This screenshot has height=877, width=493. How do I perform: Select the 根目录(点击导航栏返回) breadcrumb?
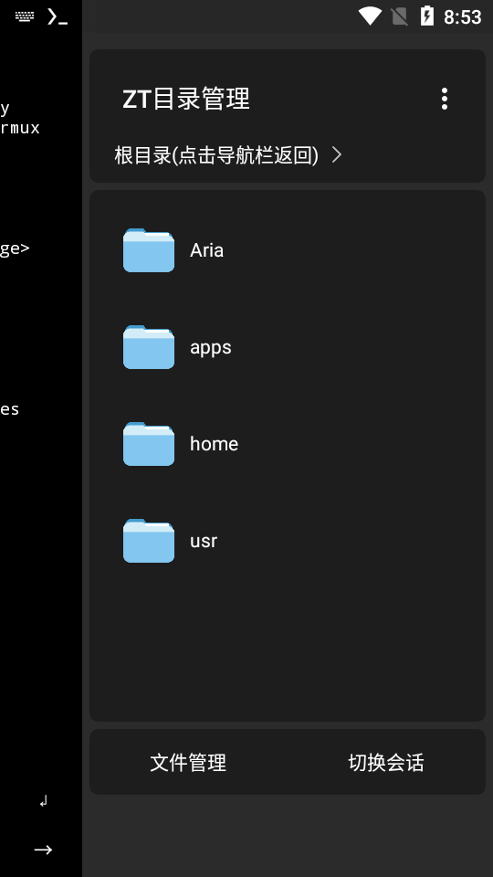[216, 155]
